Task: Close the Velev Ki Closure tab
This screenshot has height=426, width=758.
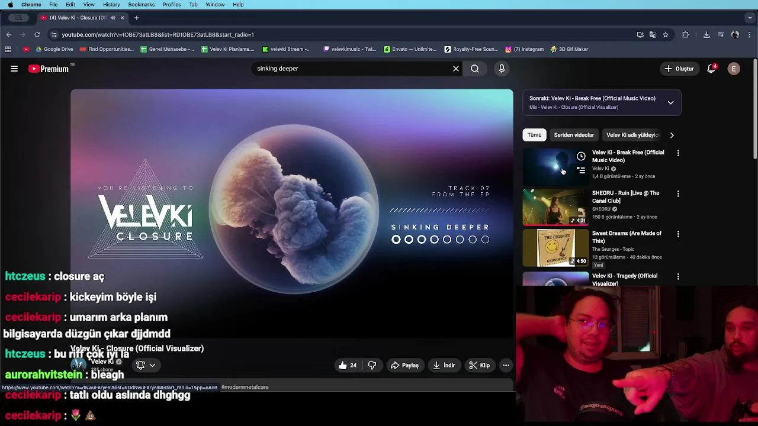Action: coord(122,18)
